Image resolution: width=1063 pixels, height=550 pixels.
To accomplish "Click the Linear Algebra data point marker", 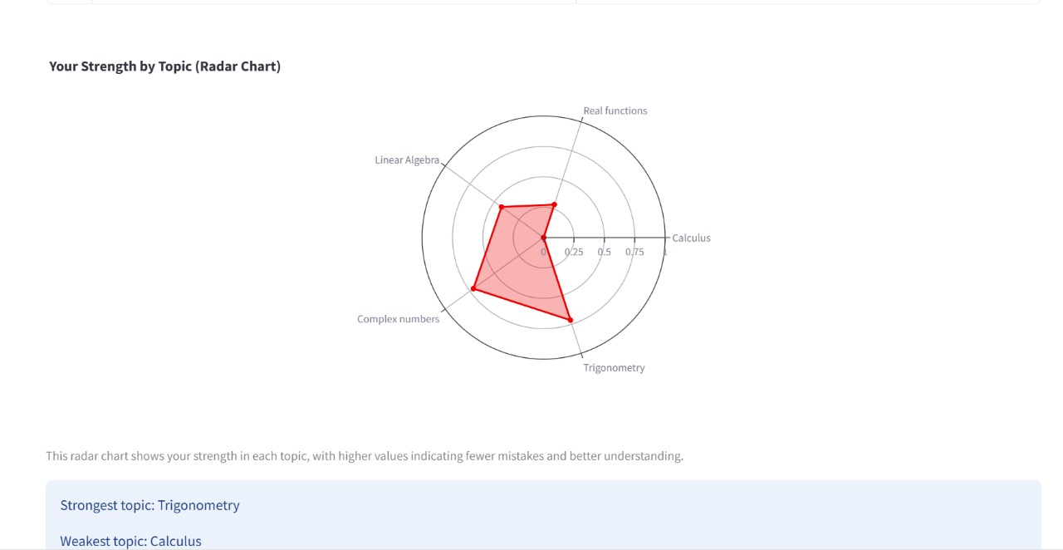I will click(501, 207).
